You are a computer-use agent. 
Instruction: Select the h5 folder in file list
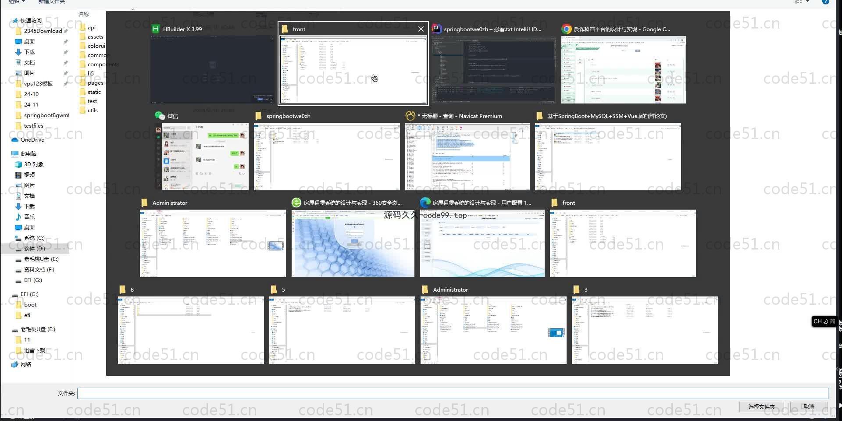(90, 73)
